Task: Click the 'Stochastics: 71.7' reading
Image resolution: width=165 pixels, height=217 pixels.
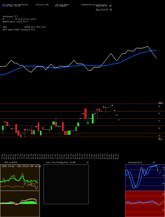Action: [x=11, y=16]
